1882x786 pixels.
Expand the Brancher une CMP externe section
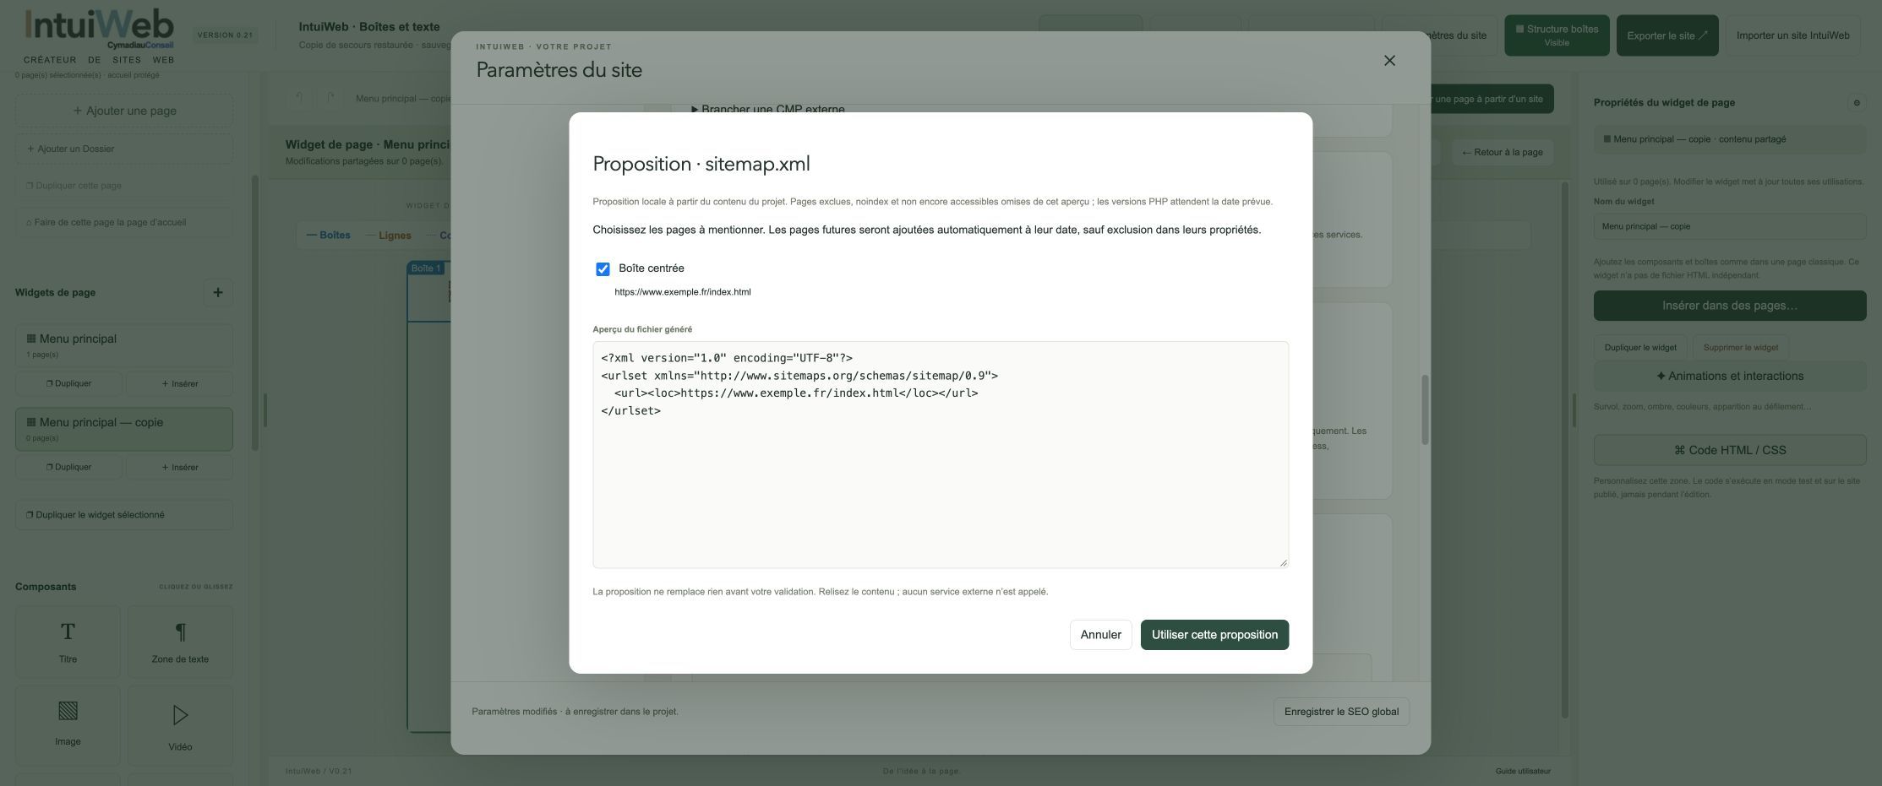click(768, 109)
